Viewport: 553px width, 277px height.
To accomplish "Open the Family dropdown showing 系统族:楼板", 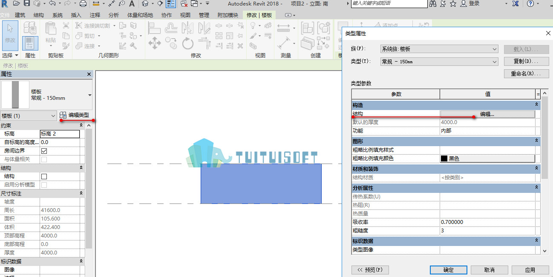I will [439, 49].
